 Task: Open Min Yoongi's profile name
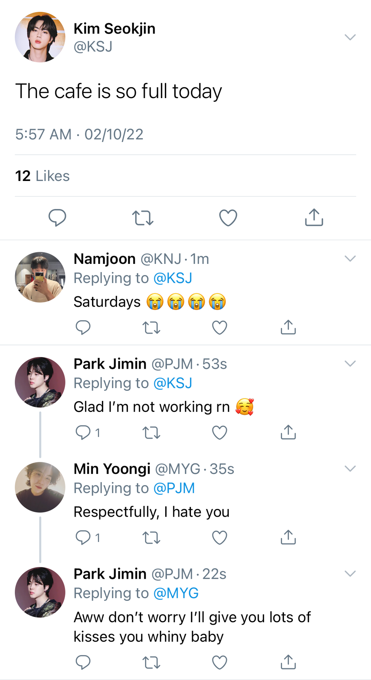point(112,469)
